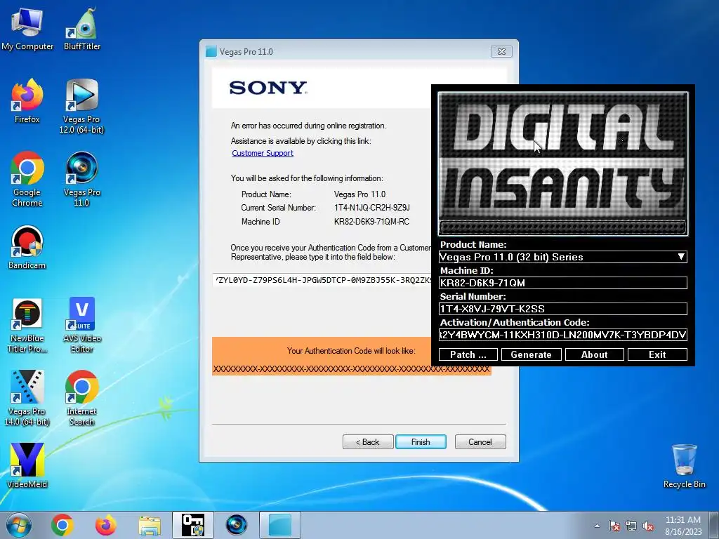Open Windows Explorer from the taskbar
Image resolution: width=719 pixels, height=539 pixels.
click(150, 525)
